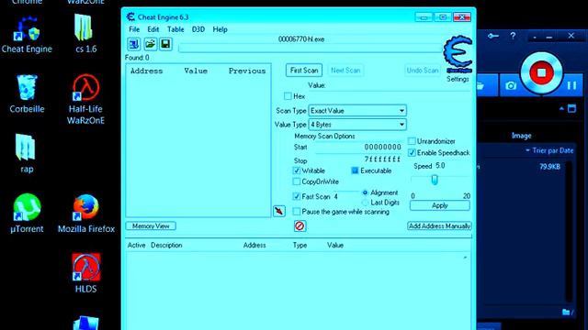Expand the Value Type dropdown
The image size is (588, 330).
click(x=357, y=125)
